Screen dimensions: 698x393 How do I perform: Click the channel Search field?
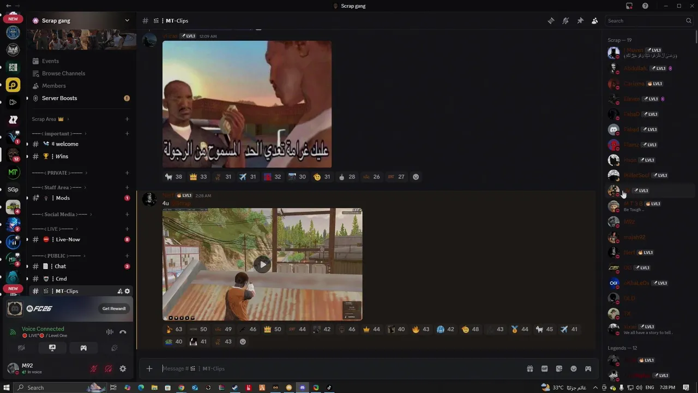pyautogui.click(x=649, y=21)
